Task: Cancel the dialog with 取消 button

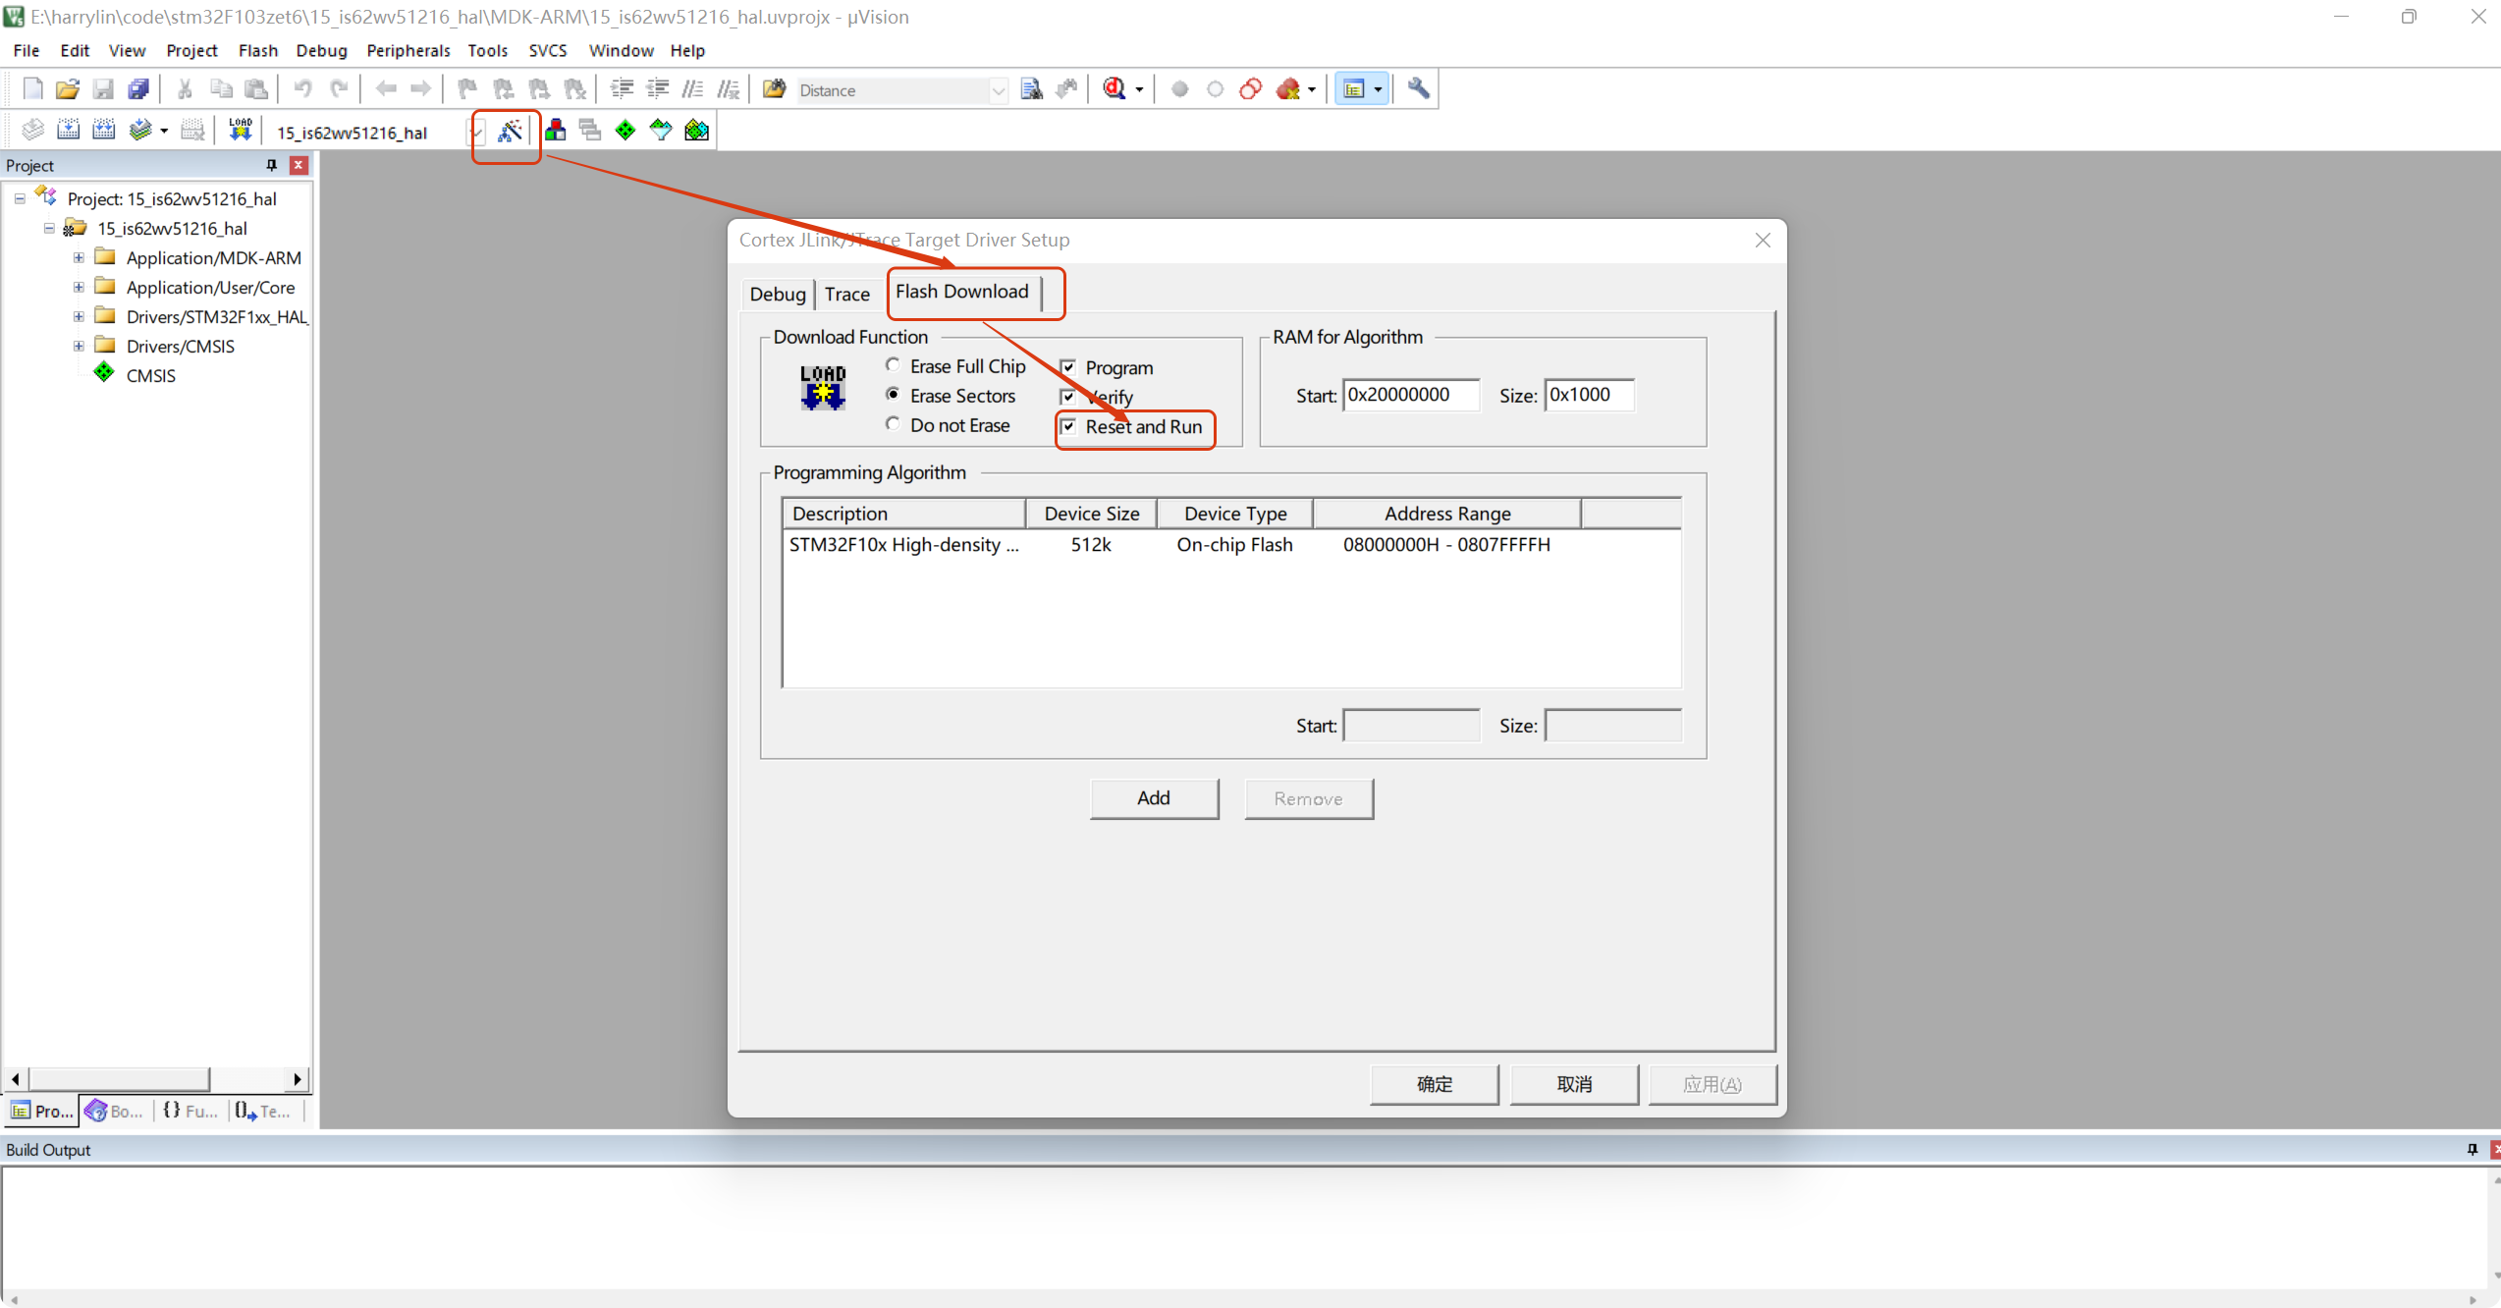Action: 1574,1084
